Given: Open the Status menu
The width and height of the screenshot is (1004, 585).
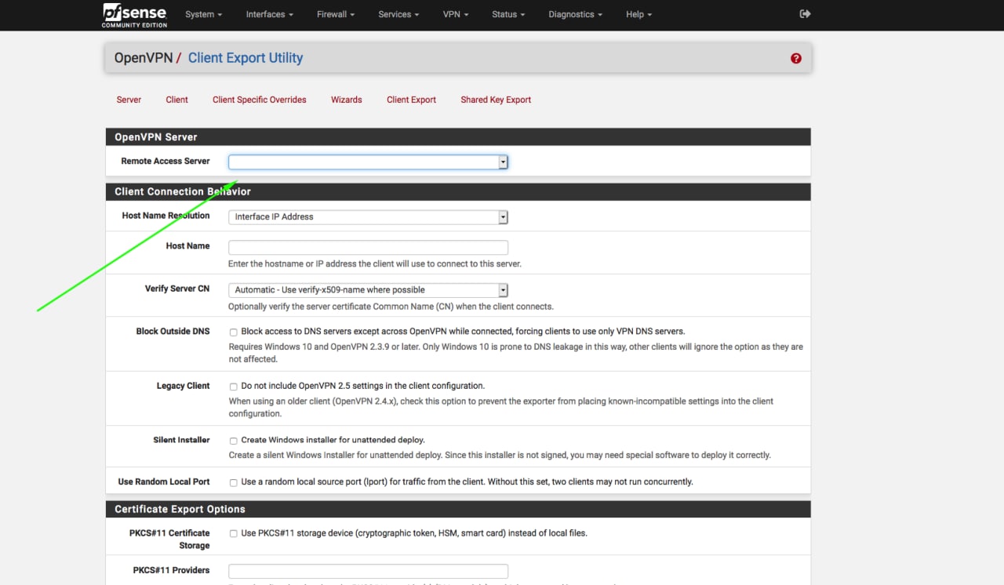Looking at the screenshot, I should coord(508,14).
